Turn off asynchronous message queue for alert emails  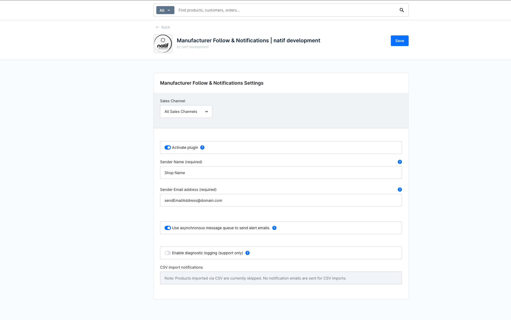(x=167, y=228)
